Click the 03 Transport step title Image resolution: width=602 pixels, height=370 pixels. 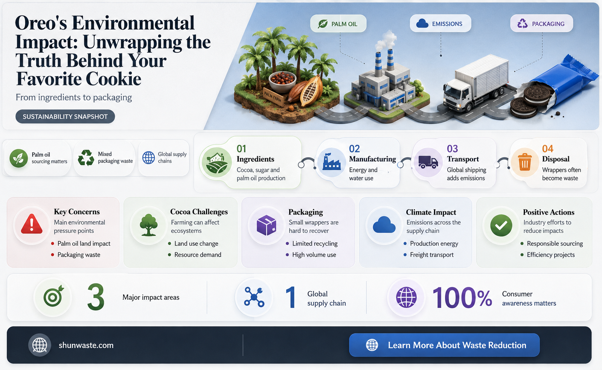coord(463,154)
